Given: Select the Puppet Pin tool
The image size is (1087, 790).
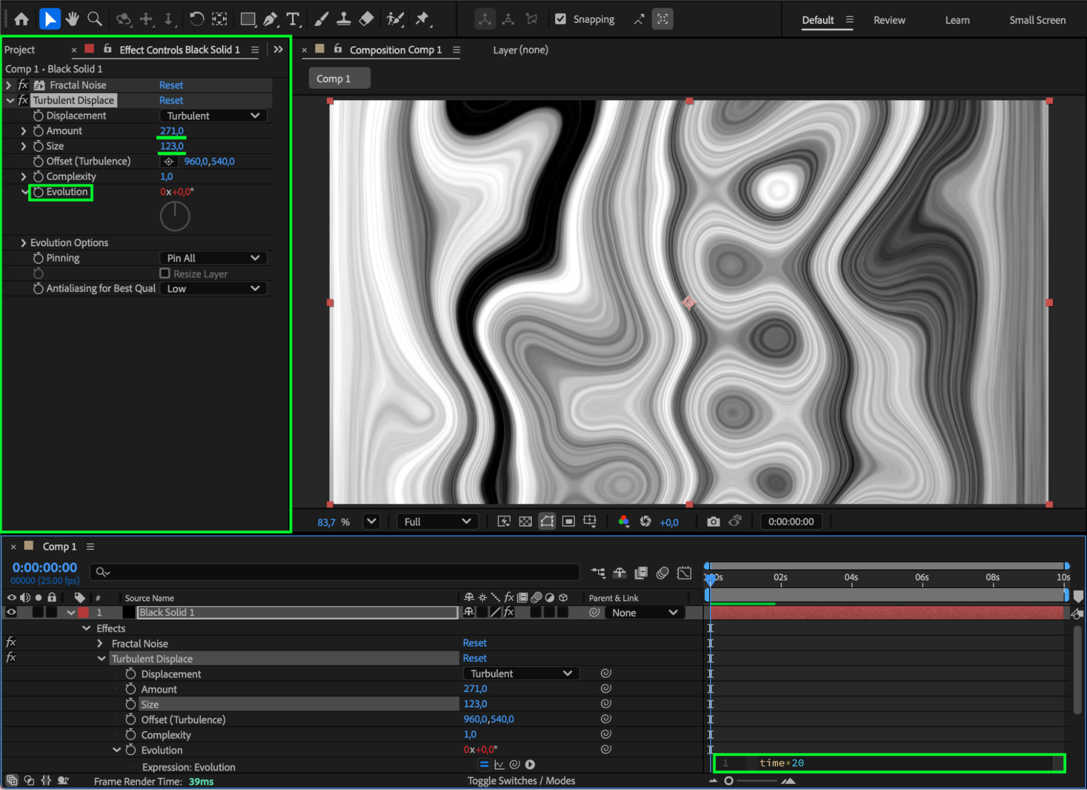Looking at the screenshot, I should pos(423,20).
